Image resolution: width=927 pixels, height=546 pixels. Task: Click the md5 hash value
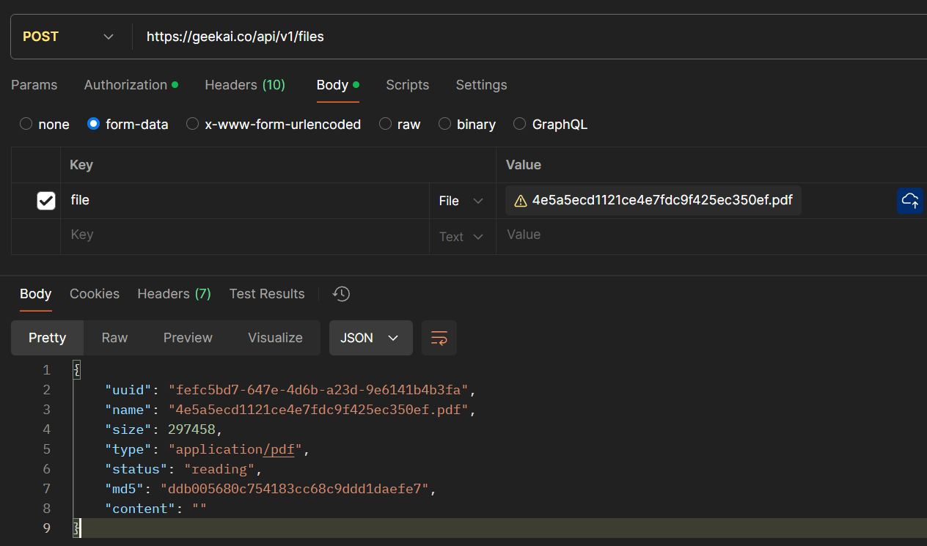click(294, 489)
